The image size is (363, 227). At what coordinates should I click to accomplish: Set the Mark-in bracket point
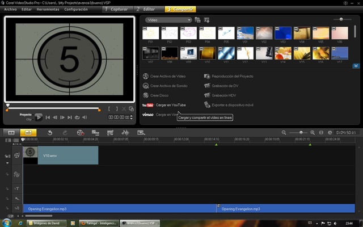[109, 108]
